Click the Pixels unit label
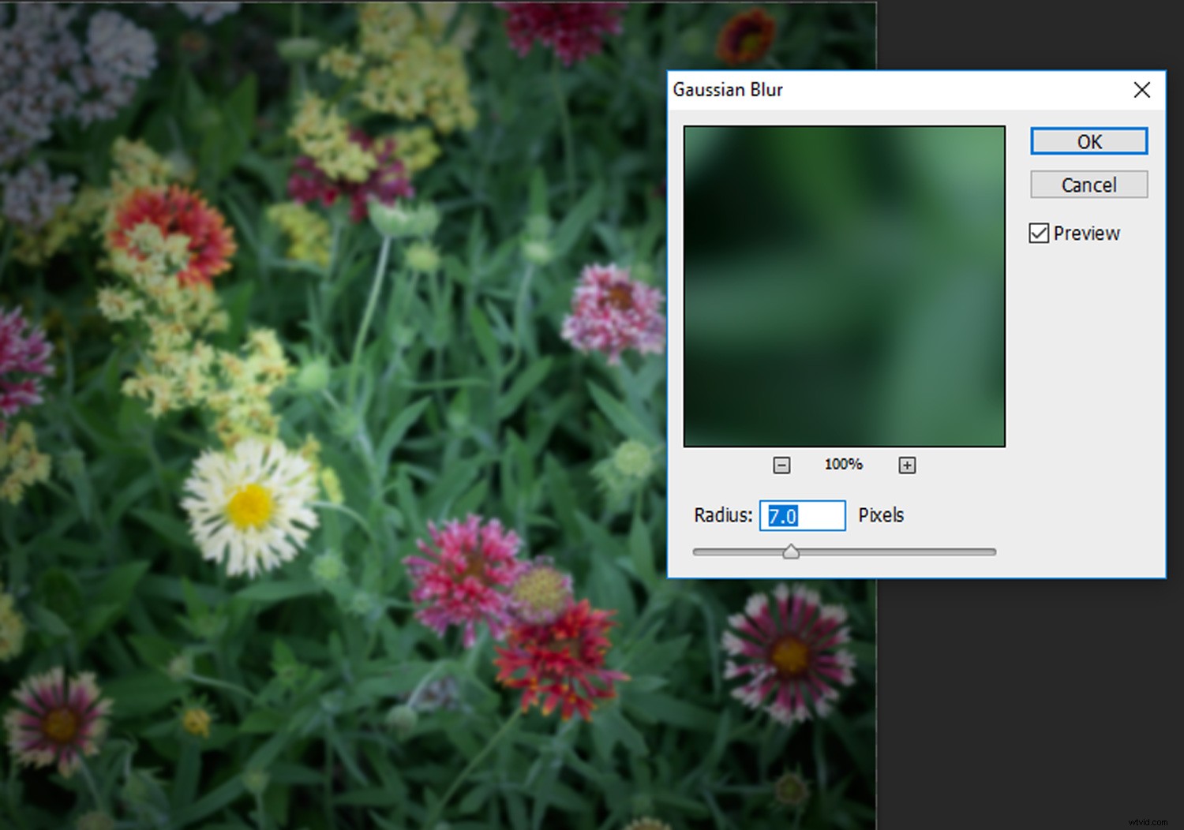This screenshot has height=830, width=1184. click(881, 515)
